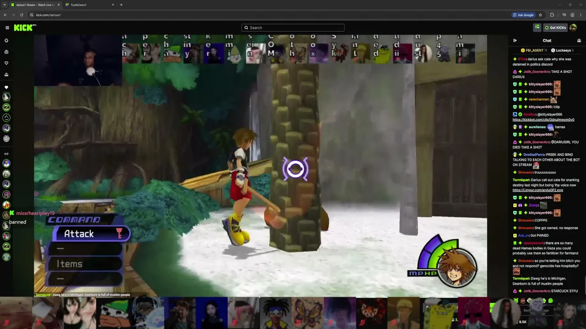Close the RustleSearch tab
This screenshot has width=586, height=329.
coord(113,5)
